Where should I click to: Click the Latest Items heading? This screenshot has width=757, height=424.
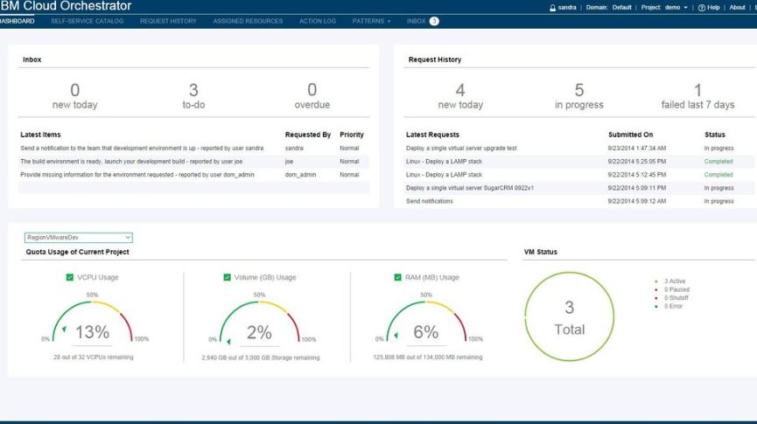(x=40, y=135)
